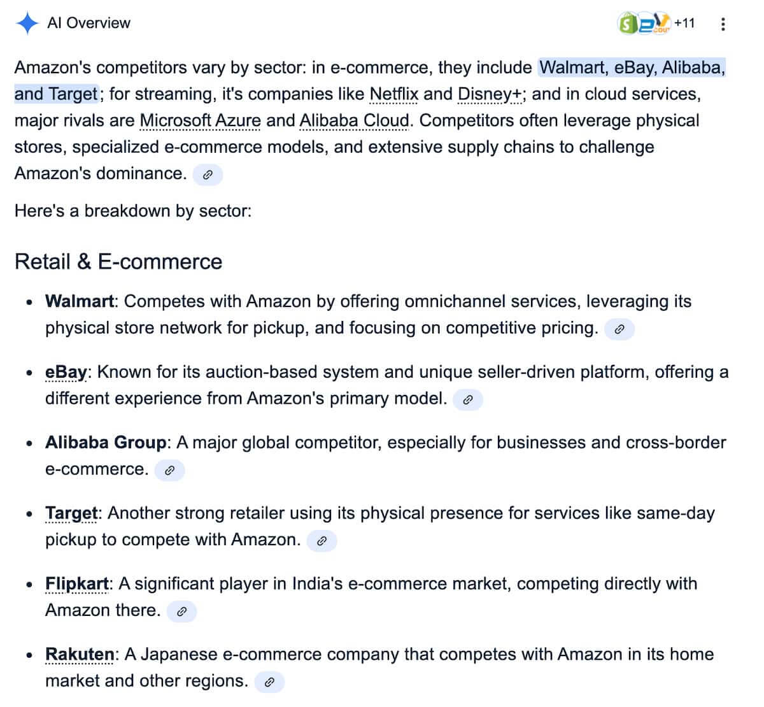Open the three-dot overflow menu
The width and height of the screenshot is (764, 707).
(x=723, y=24)
